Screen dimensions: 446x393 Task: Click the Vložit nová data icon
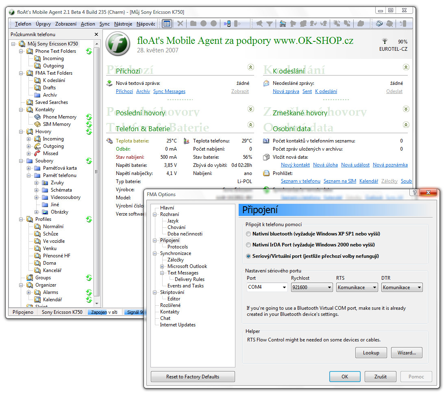266,157
